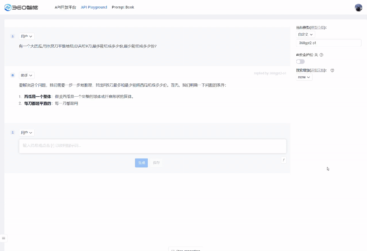Click assistant avatar icon beside 助手 reply
Screen dimensions: 367x251
[13, 75]
